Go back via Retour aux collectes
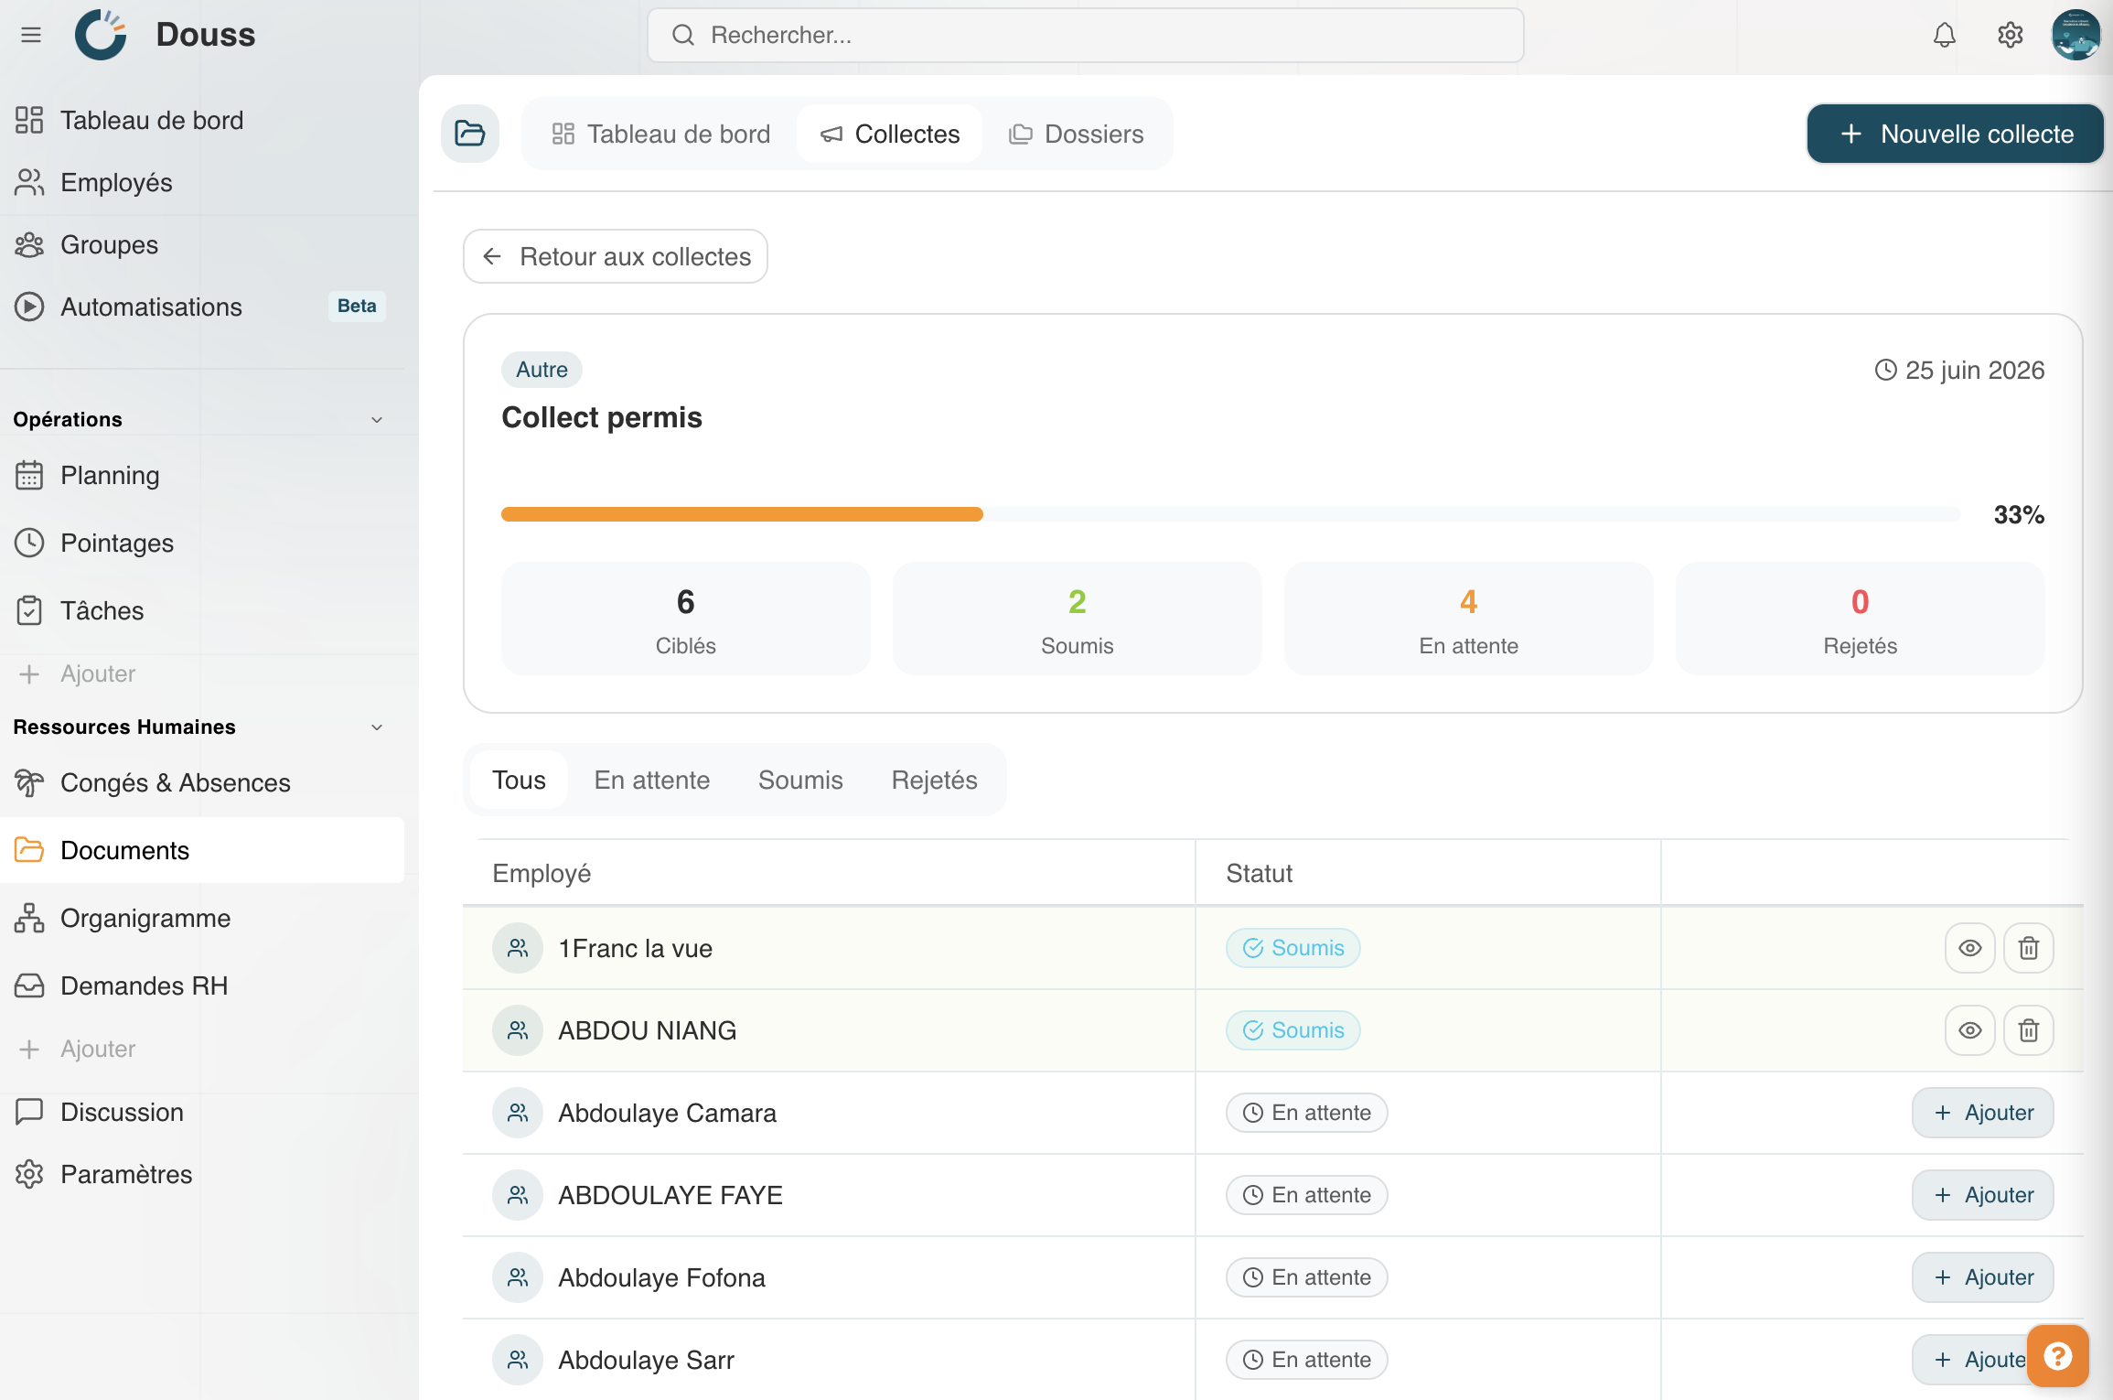The width and height of the screenshot is (2113, 1400). tap(616, 256)
